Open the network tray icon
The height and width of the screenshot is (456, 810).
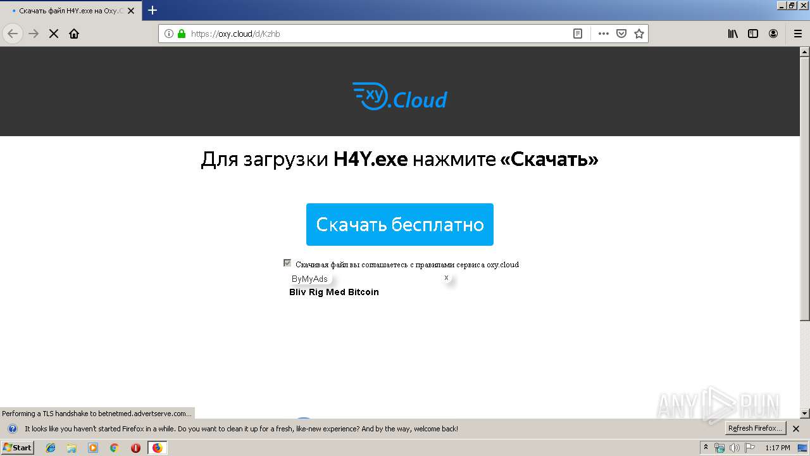pos(720,448)
